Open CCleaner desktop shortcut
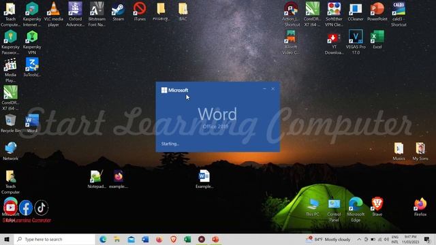Viewport: 436px width, 245px height. 356,12
